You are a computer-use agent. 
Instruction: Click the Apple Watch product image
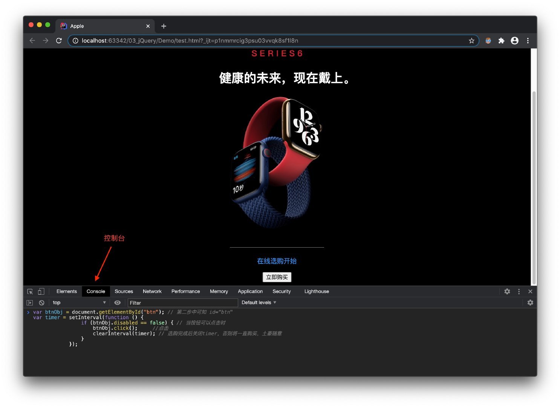click(x=277, y=163)
